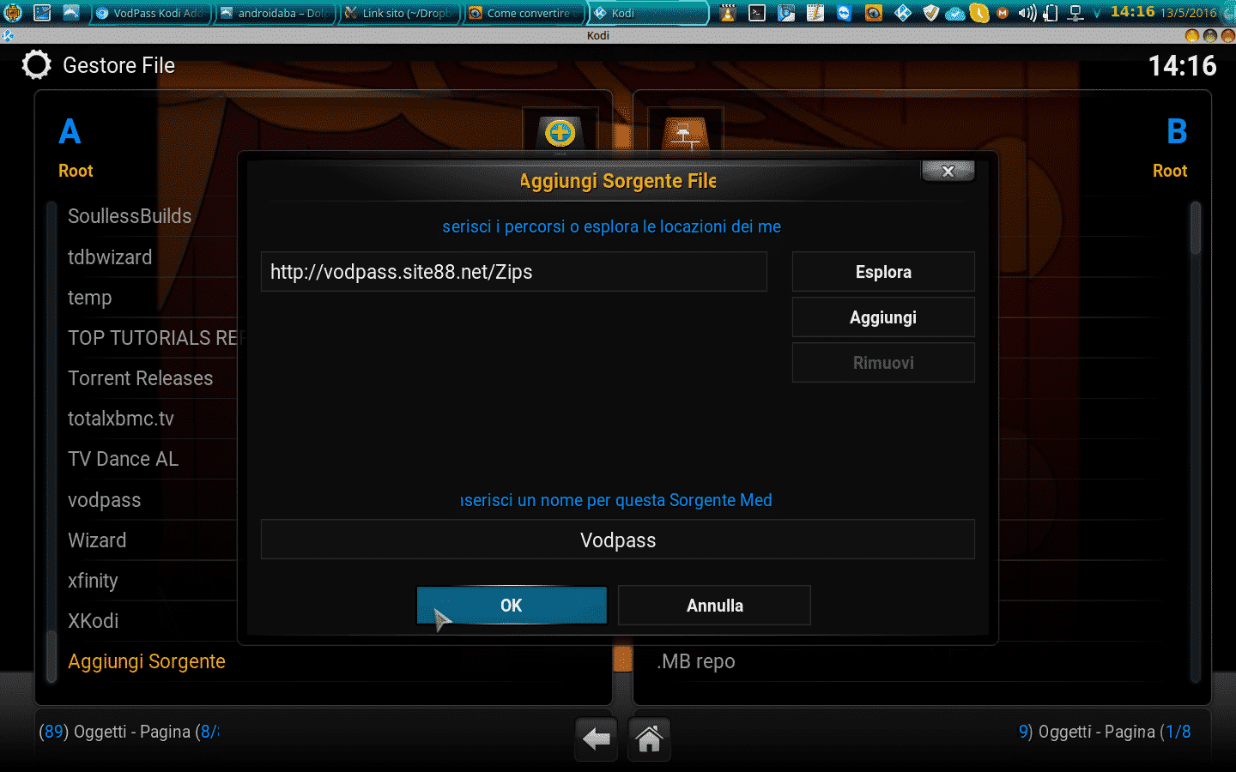Select the SoullessBuilds source in panel A
Image resolution: width=1236 pixels, height=772 pixels.
(130, 216)
